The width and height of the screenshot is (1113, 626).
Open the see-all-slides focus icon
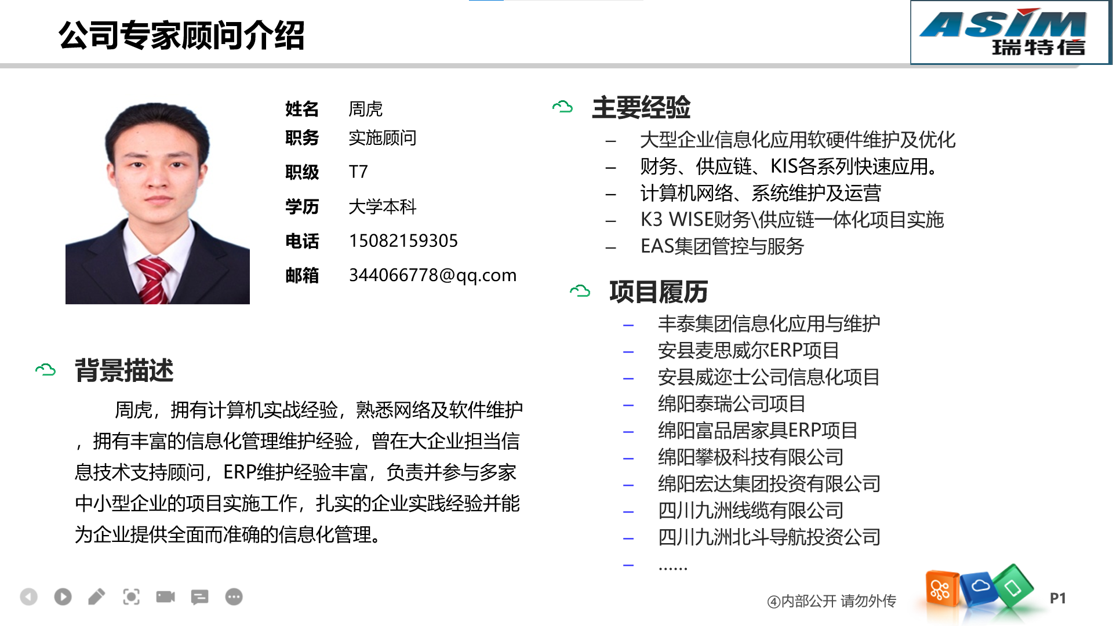click(x=131, y=596)
